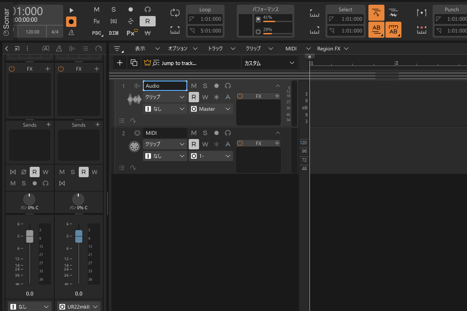The height and width of the screenshot is (311, 467).
Task: Click the 4/4 meter display
Action: [x=55, y=32]
